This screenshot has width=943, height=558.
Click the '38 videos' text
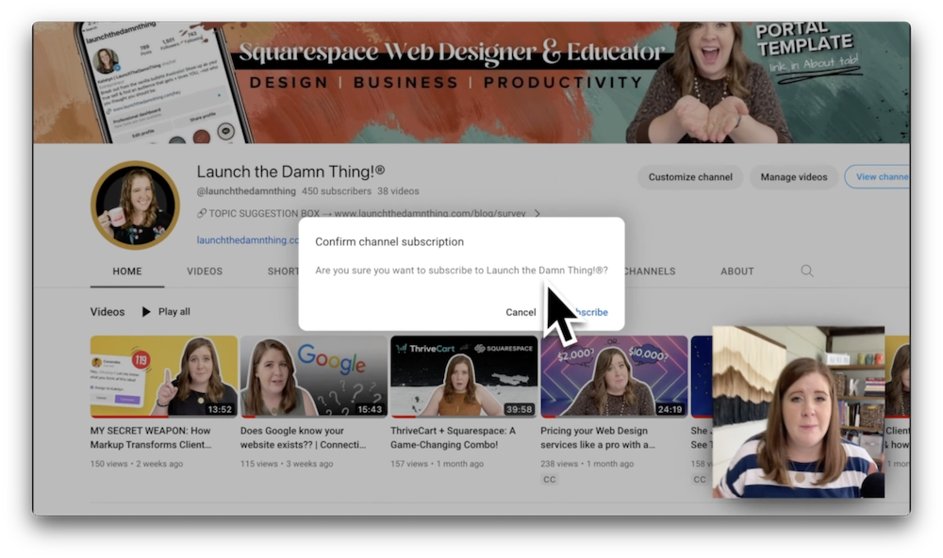point(398,191)
